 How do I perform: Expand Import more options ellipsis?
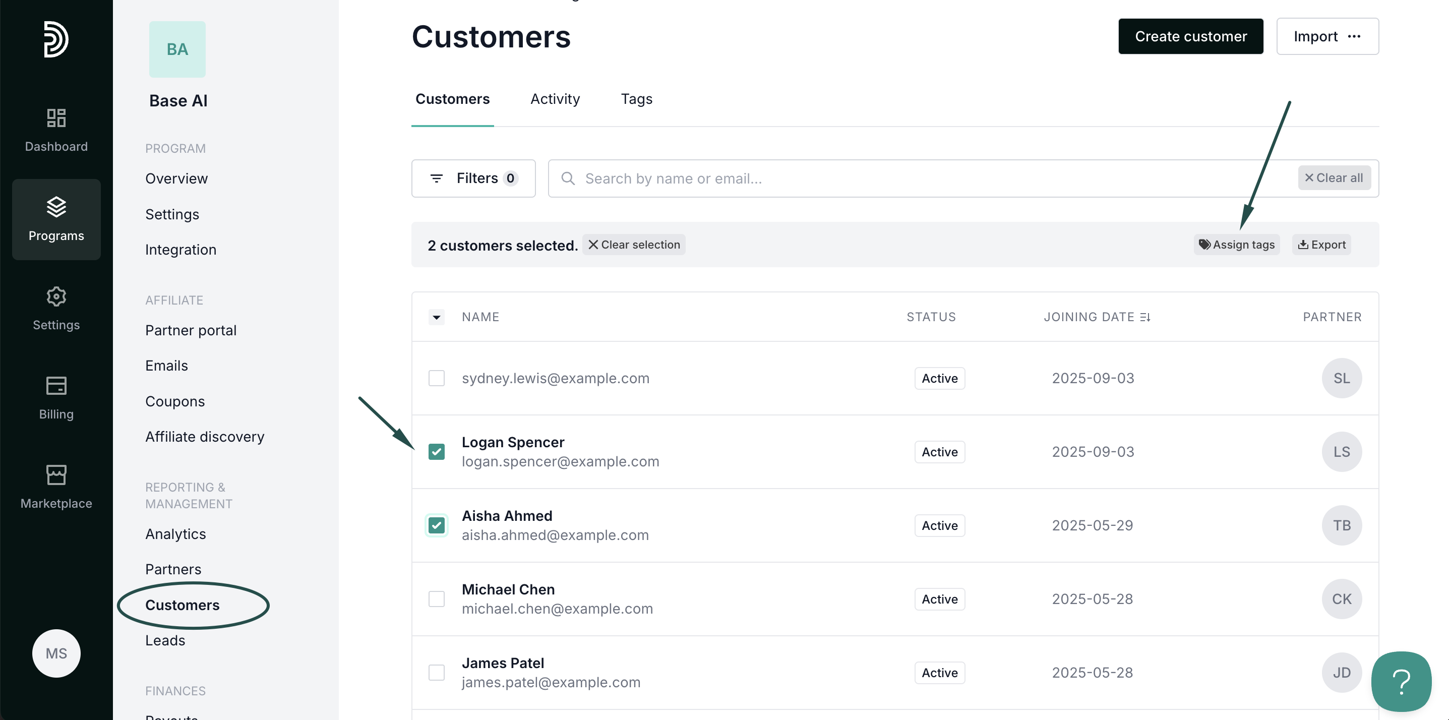pos(1355,37)
